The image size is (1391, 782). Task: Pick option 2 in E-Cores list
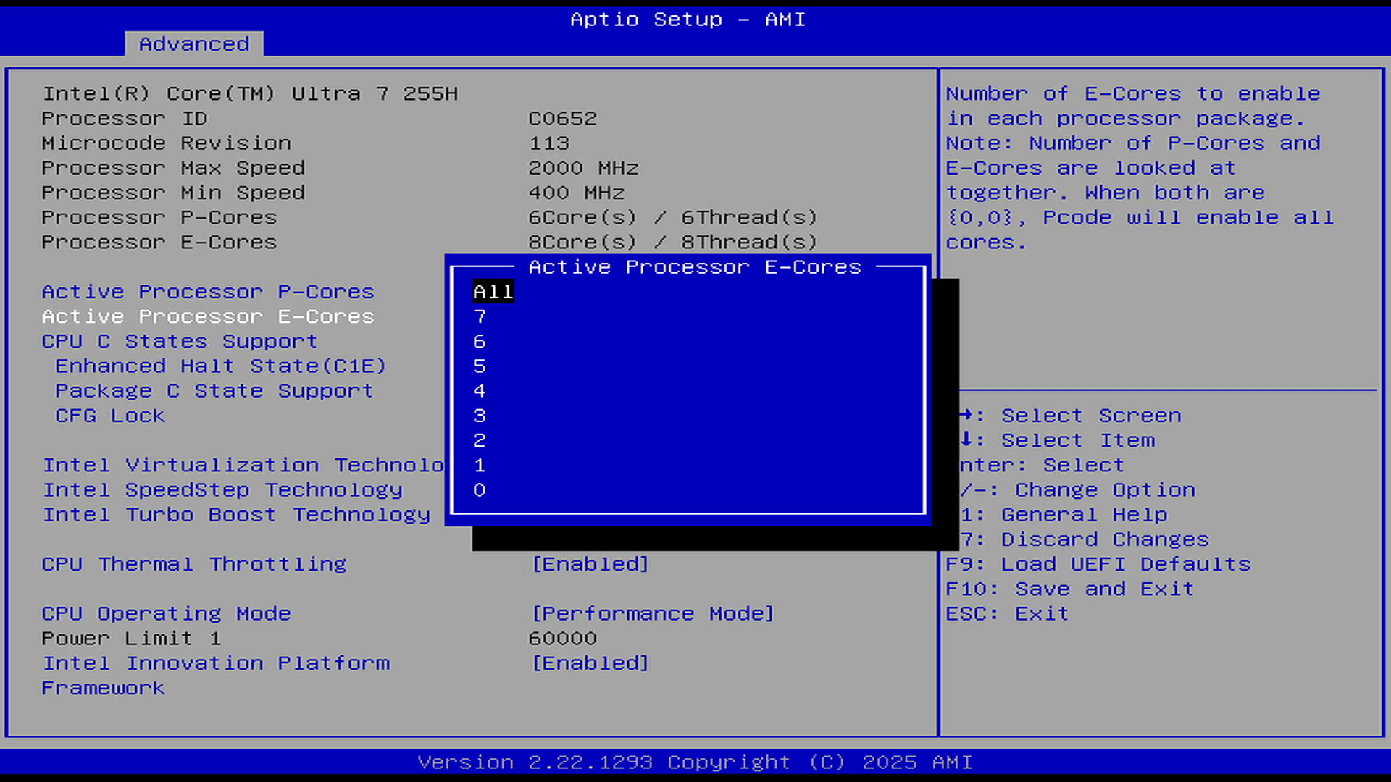(480, 440)
